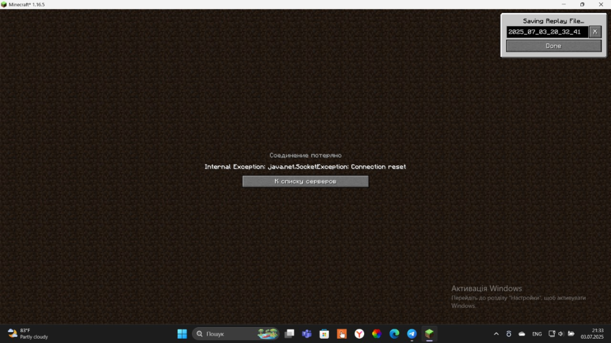Screen dimensions: 611x343
Task: Click the search highlight island image
Action: [268, 334]
